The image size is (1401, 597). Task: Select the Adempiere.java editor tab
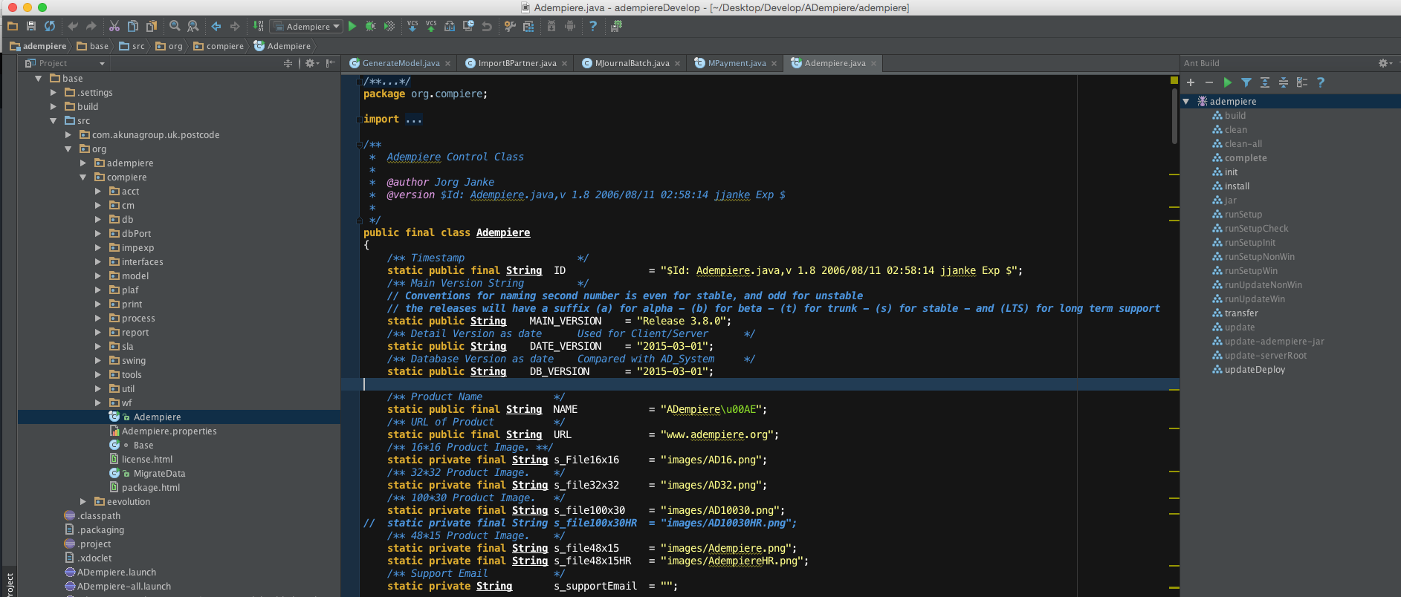point(834,63)
